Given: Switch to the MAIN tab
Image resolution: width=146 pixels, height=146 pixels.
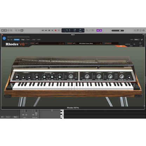Looking at the screenshot, I should click(x=121, y=46).
